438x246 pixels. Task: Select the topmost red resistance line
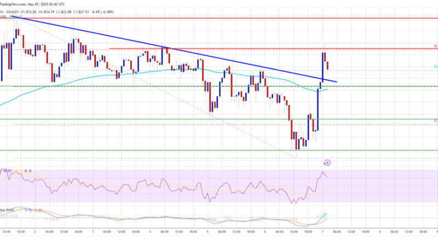(x=219, y=18)
